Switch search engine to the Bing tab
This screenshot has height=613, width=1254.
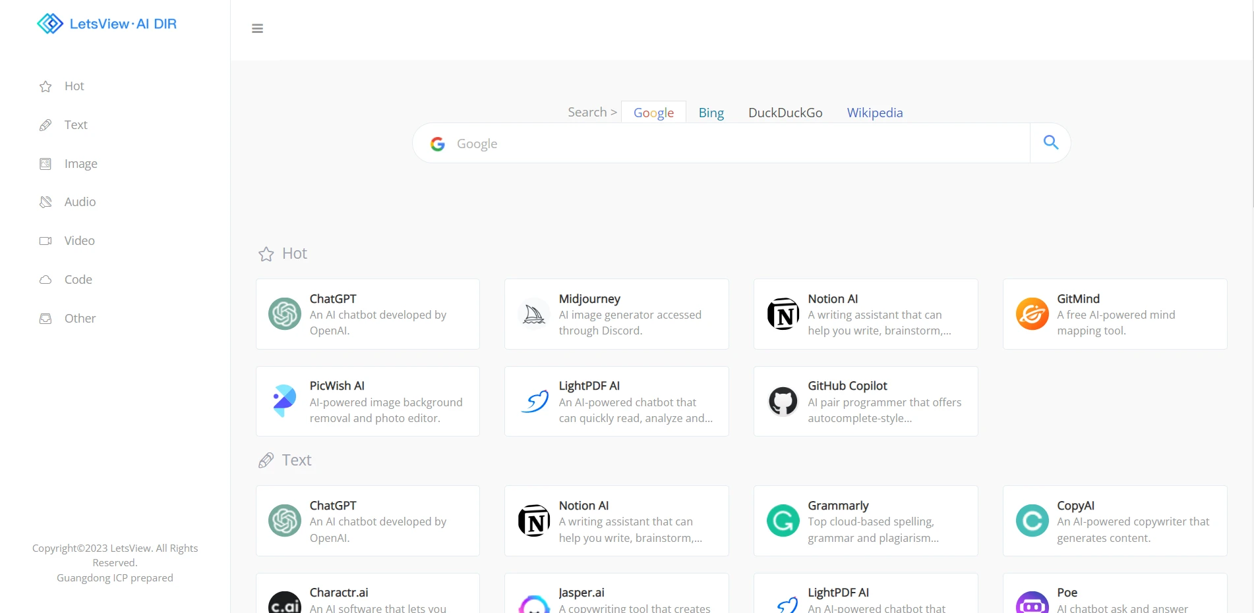(x=711, y=113)
